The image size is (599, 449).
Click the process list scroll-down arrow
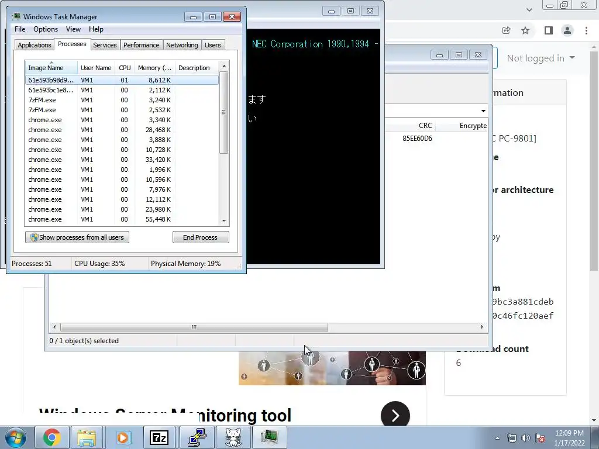click(224, 220)
